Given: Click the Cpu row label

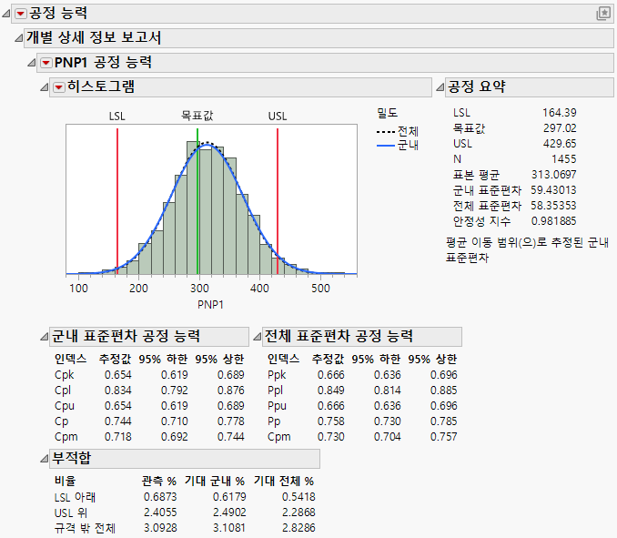Looking at the screenshot, I should tap(64, 406).
